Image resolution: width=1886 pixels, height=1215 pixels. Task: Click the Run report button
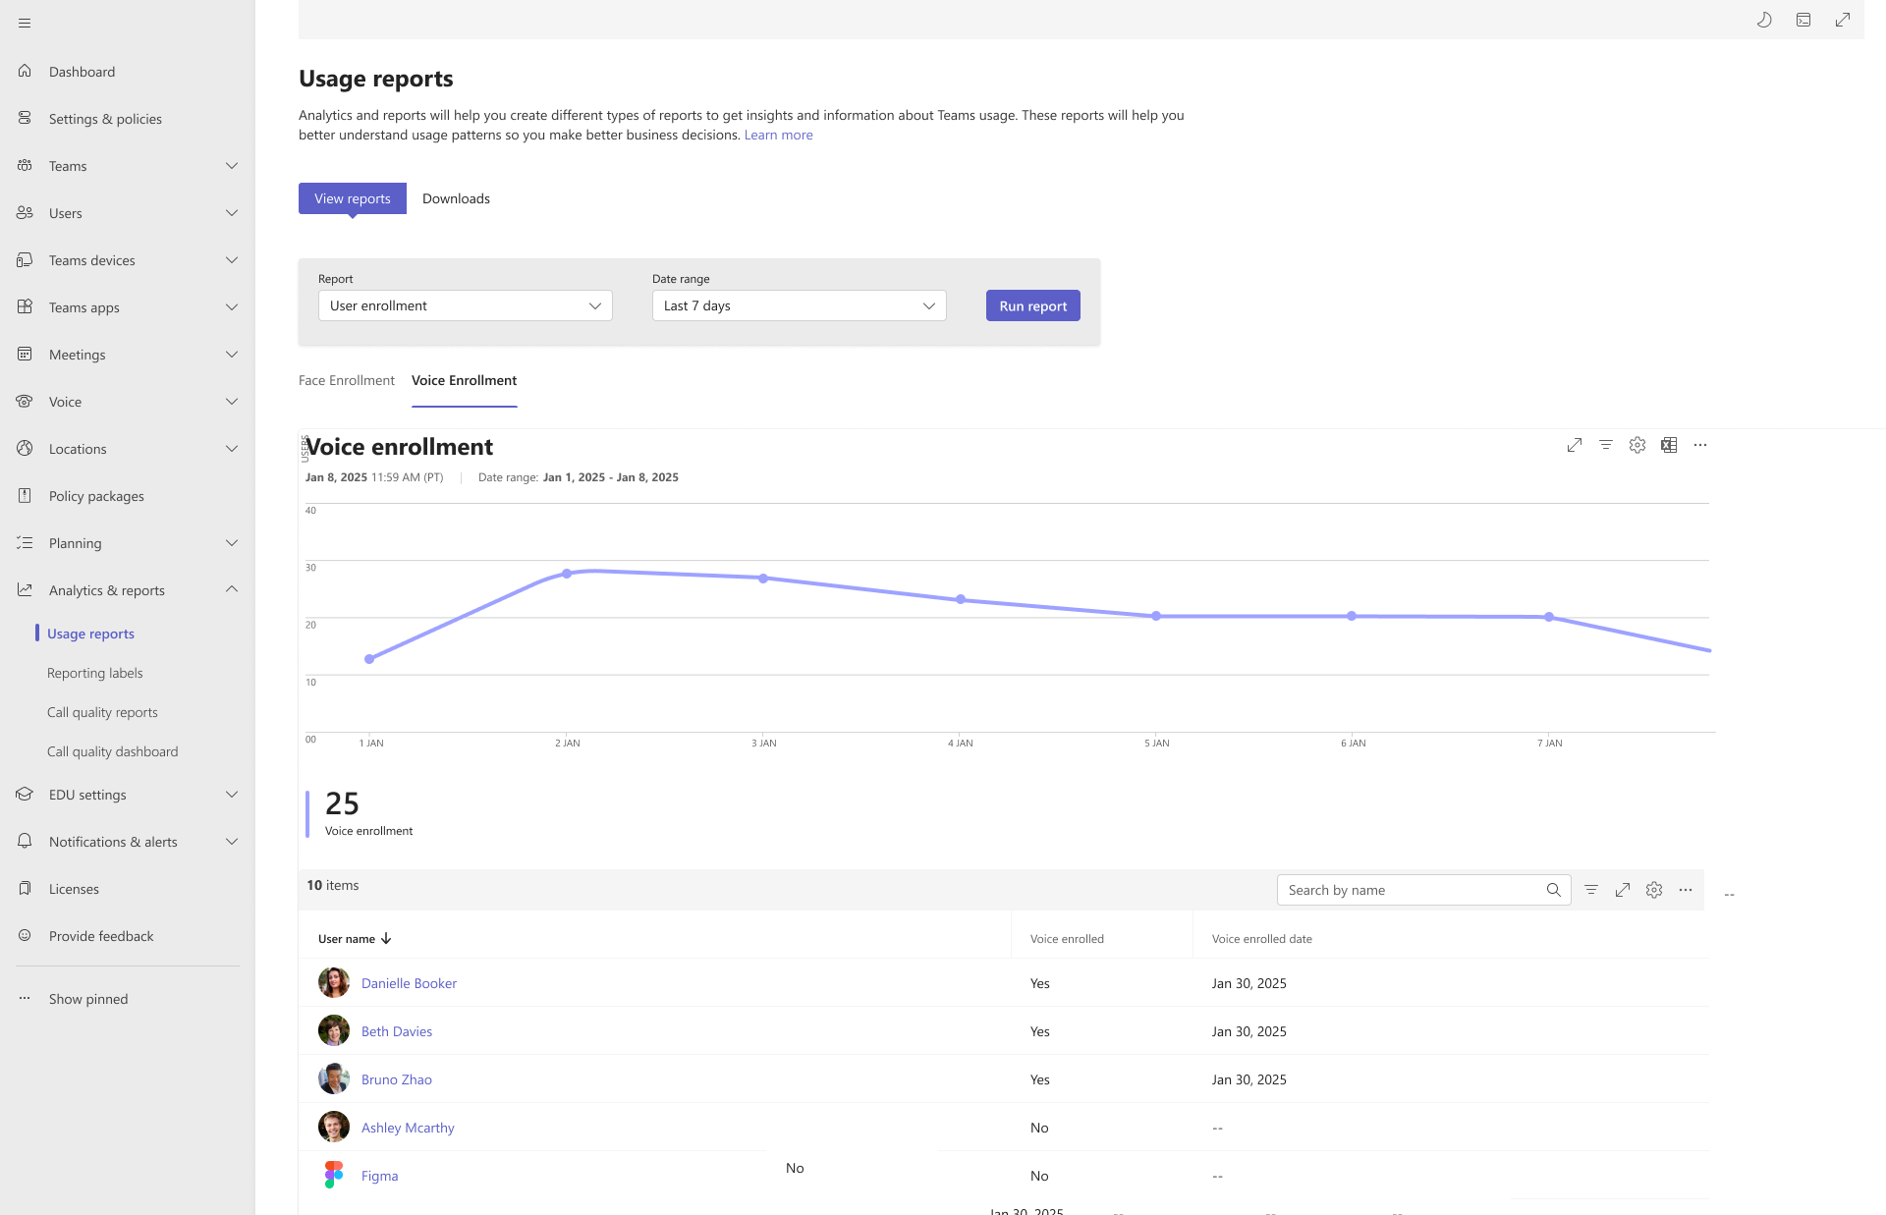1033,305
